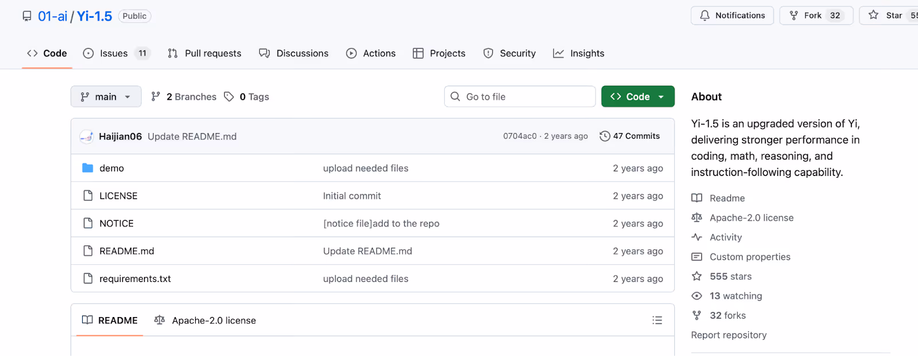Image resolution: width=918 pixels, height=356 pixels.
Task: Open Notifications subscription button
Action: coord(732,15)
